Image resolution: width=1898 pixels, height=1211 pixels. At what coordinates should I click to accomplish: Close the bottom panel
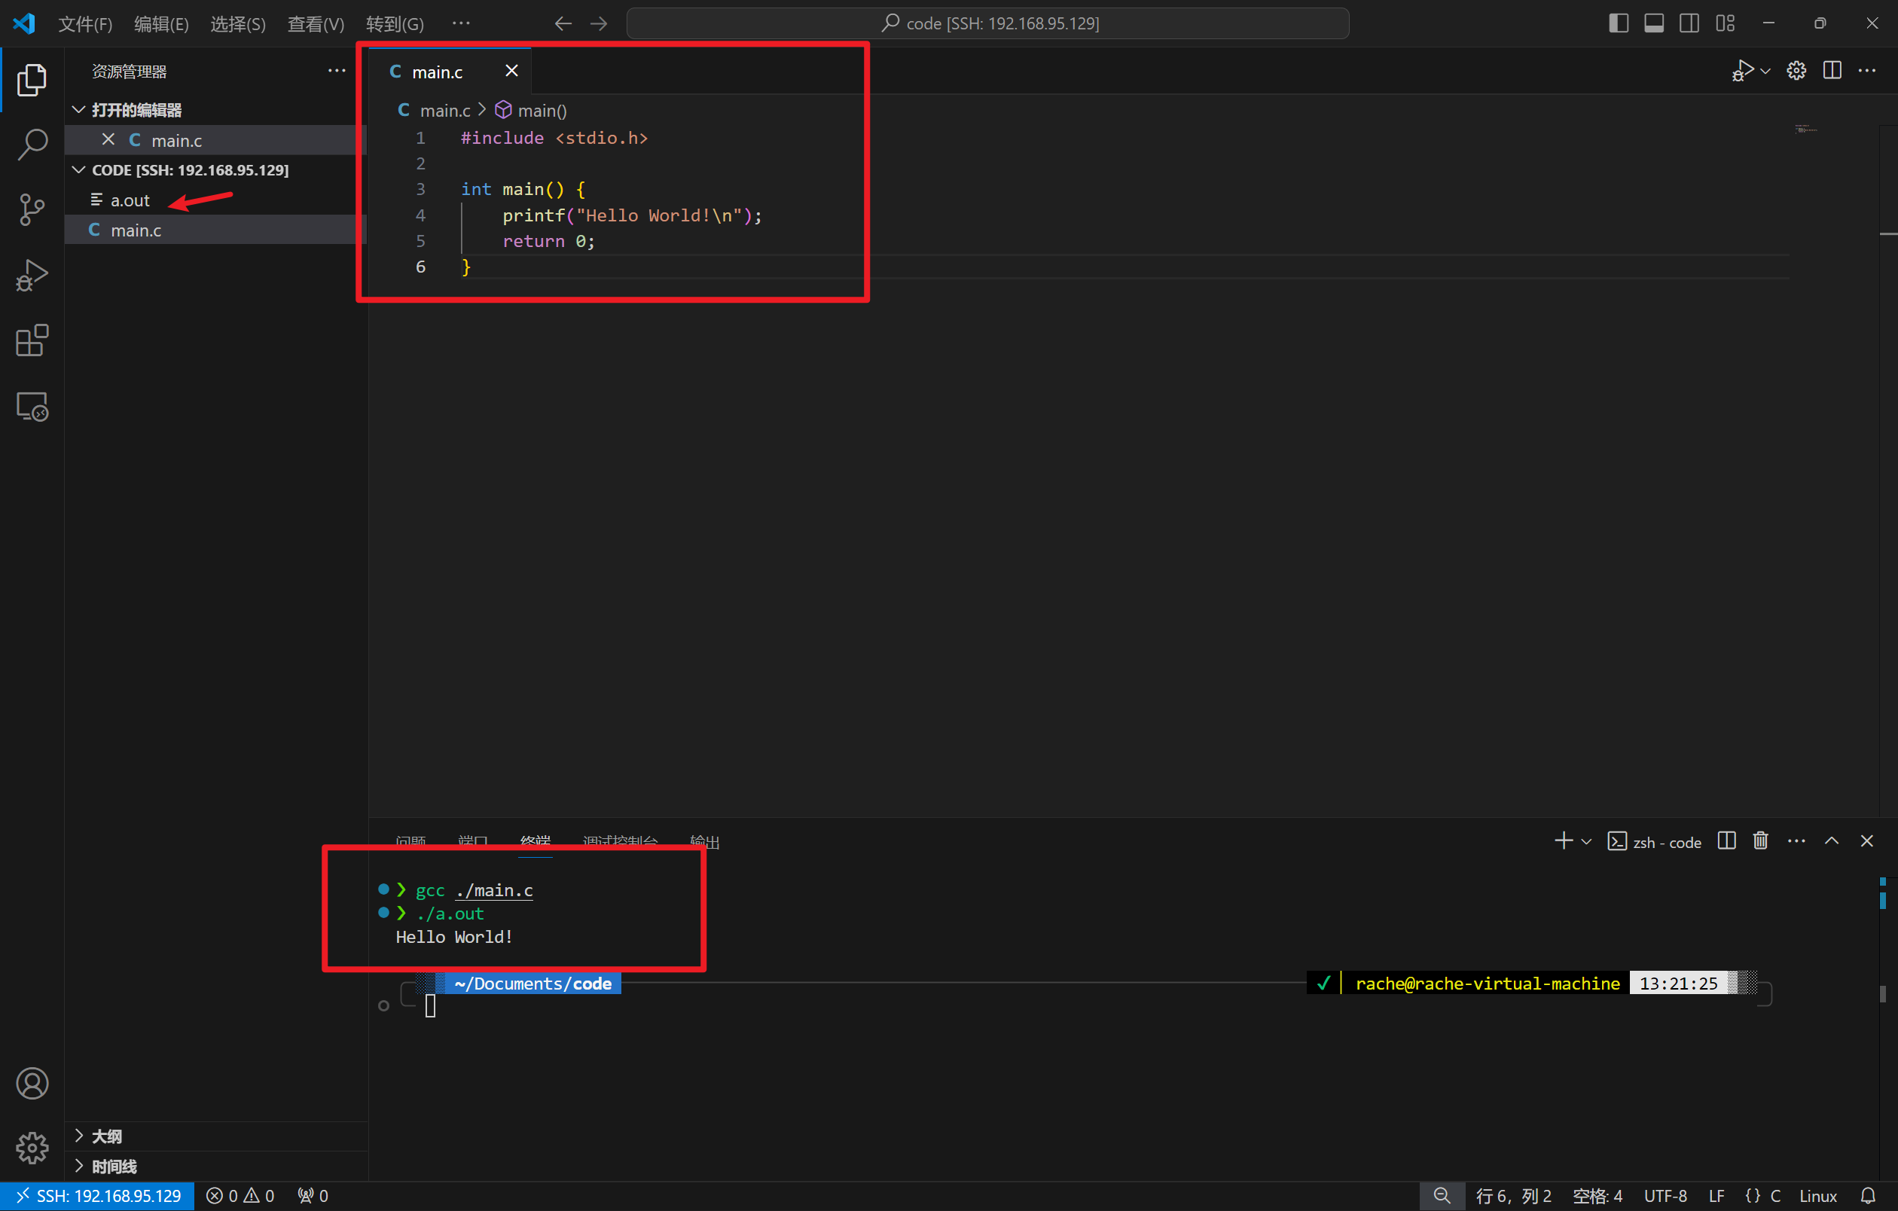pyautogui.click(x=1866, y=841)
